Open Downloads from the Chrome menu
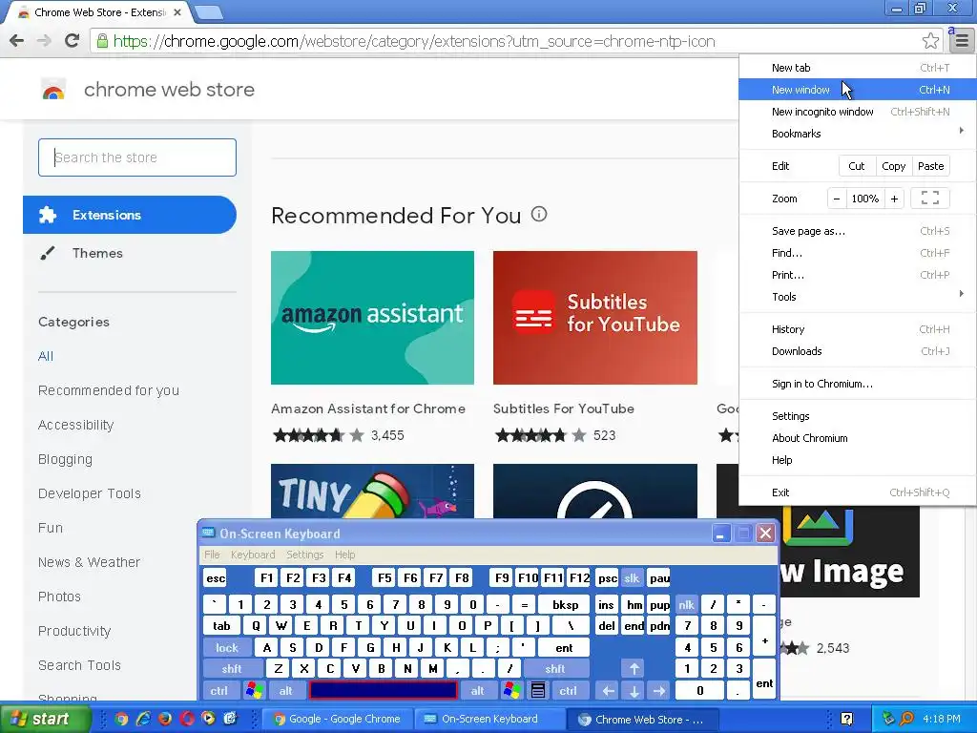This screenshot has height=733, width=977. 858,351
